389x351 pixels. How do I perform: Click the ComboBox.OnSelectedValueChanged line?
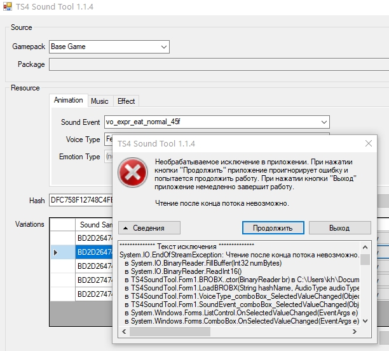pyautogui.click(x=242, y=321)
